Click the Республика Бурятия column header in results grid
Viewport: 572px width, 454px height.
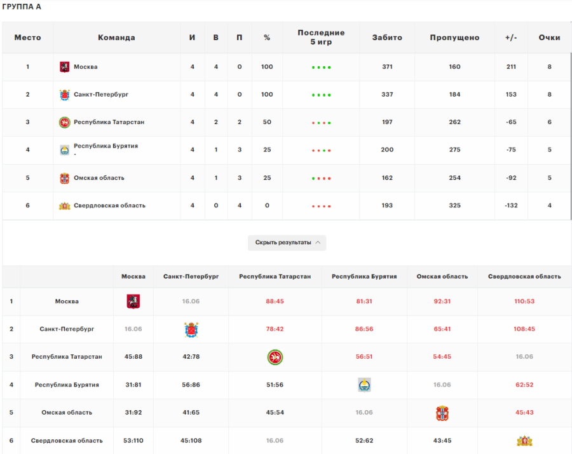click(364, 277)
